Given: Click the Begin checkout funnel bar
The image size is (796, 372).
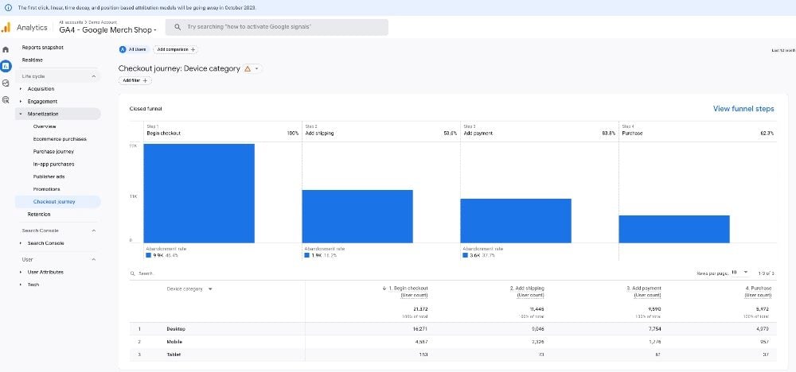Looking at the screenshot, I should pos(199,193).
